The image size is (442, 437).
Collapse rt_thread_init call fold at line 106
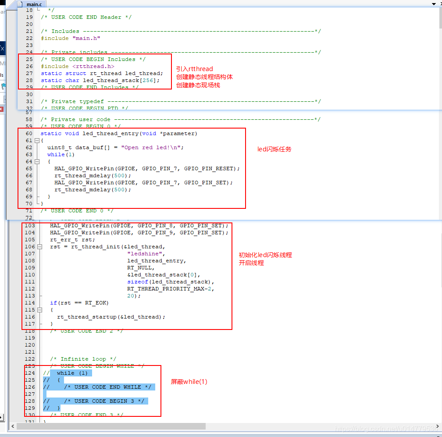click(x=40, y=247)
